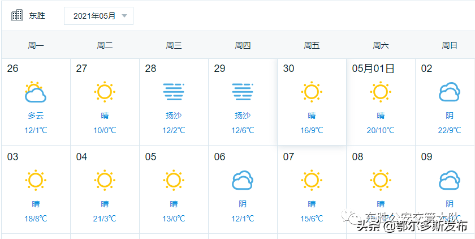Select the 周六 column header

tap(381, 45)
